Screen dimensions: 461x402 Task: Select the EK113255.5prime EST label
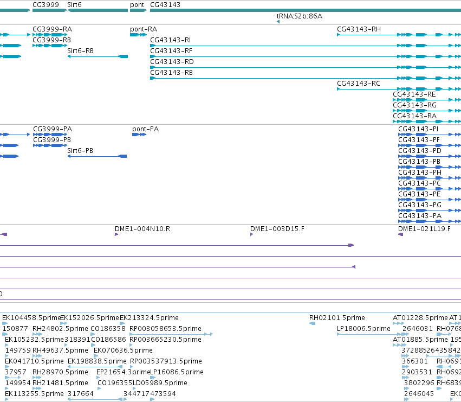tap(34, 394)
